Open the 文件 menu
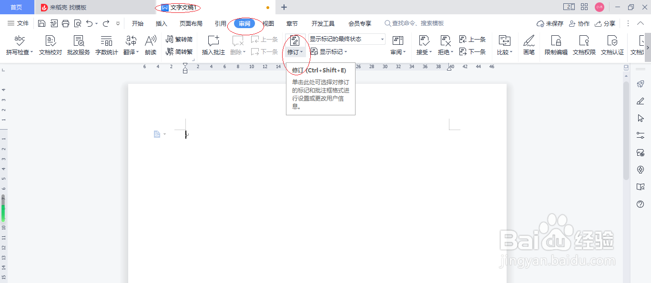Viewport: 651px width, 283px height. point(23,23)
